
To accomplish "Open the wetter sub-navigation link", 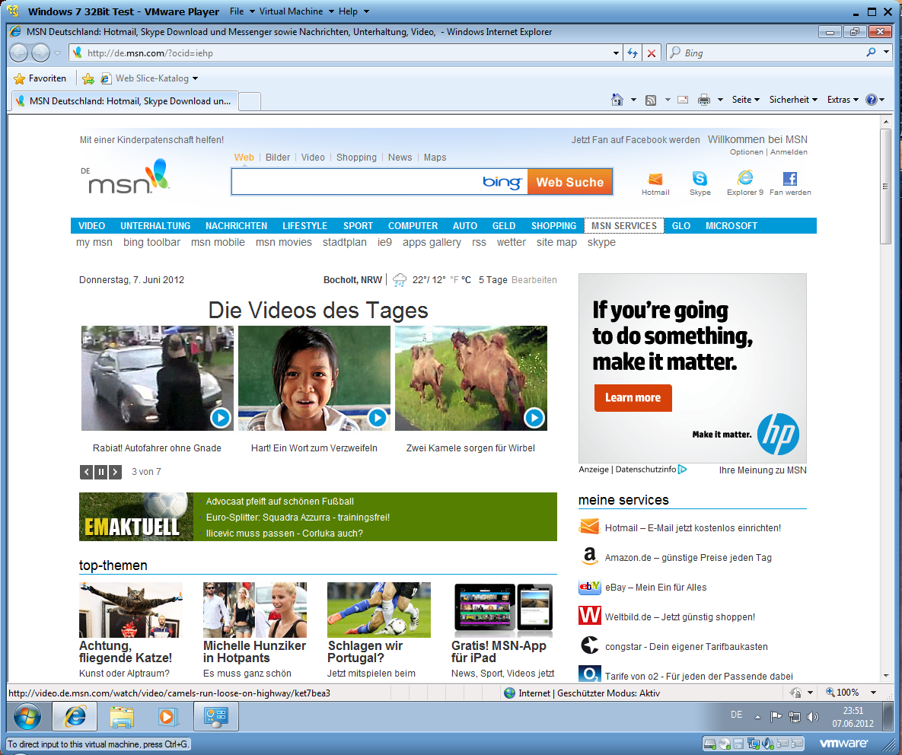I will pos(512,243).
